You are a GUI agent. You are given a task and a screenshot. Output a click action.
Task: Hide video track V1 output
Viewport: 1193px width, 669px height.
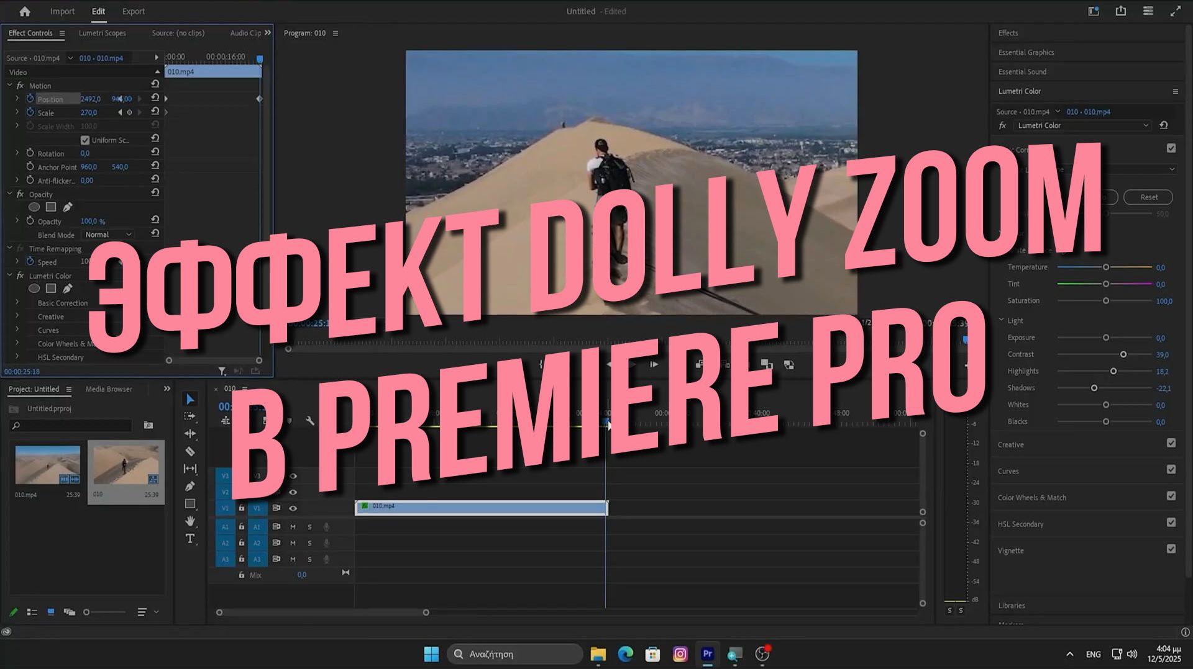point(293,508)
